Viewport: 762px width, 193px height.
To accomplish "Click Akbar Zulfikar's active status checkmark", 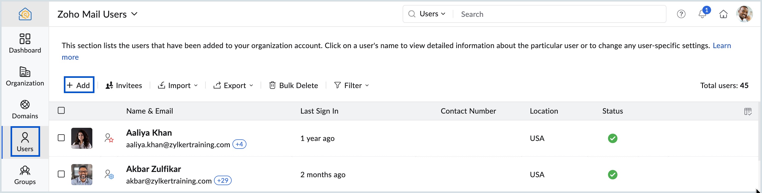I will (x=612, y=174).
